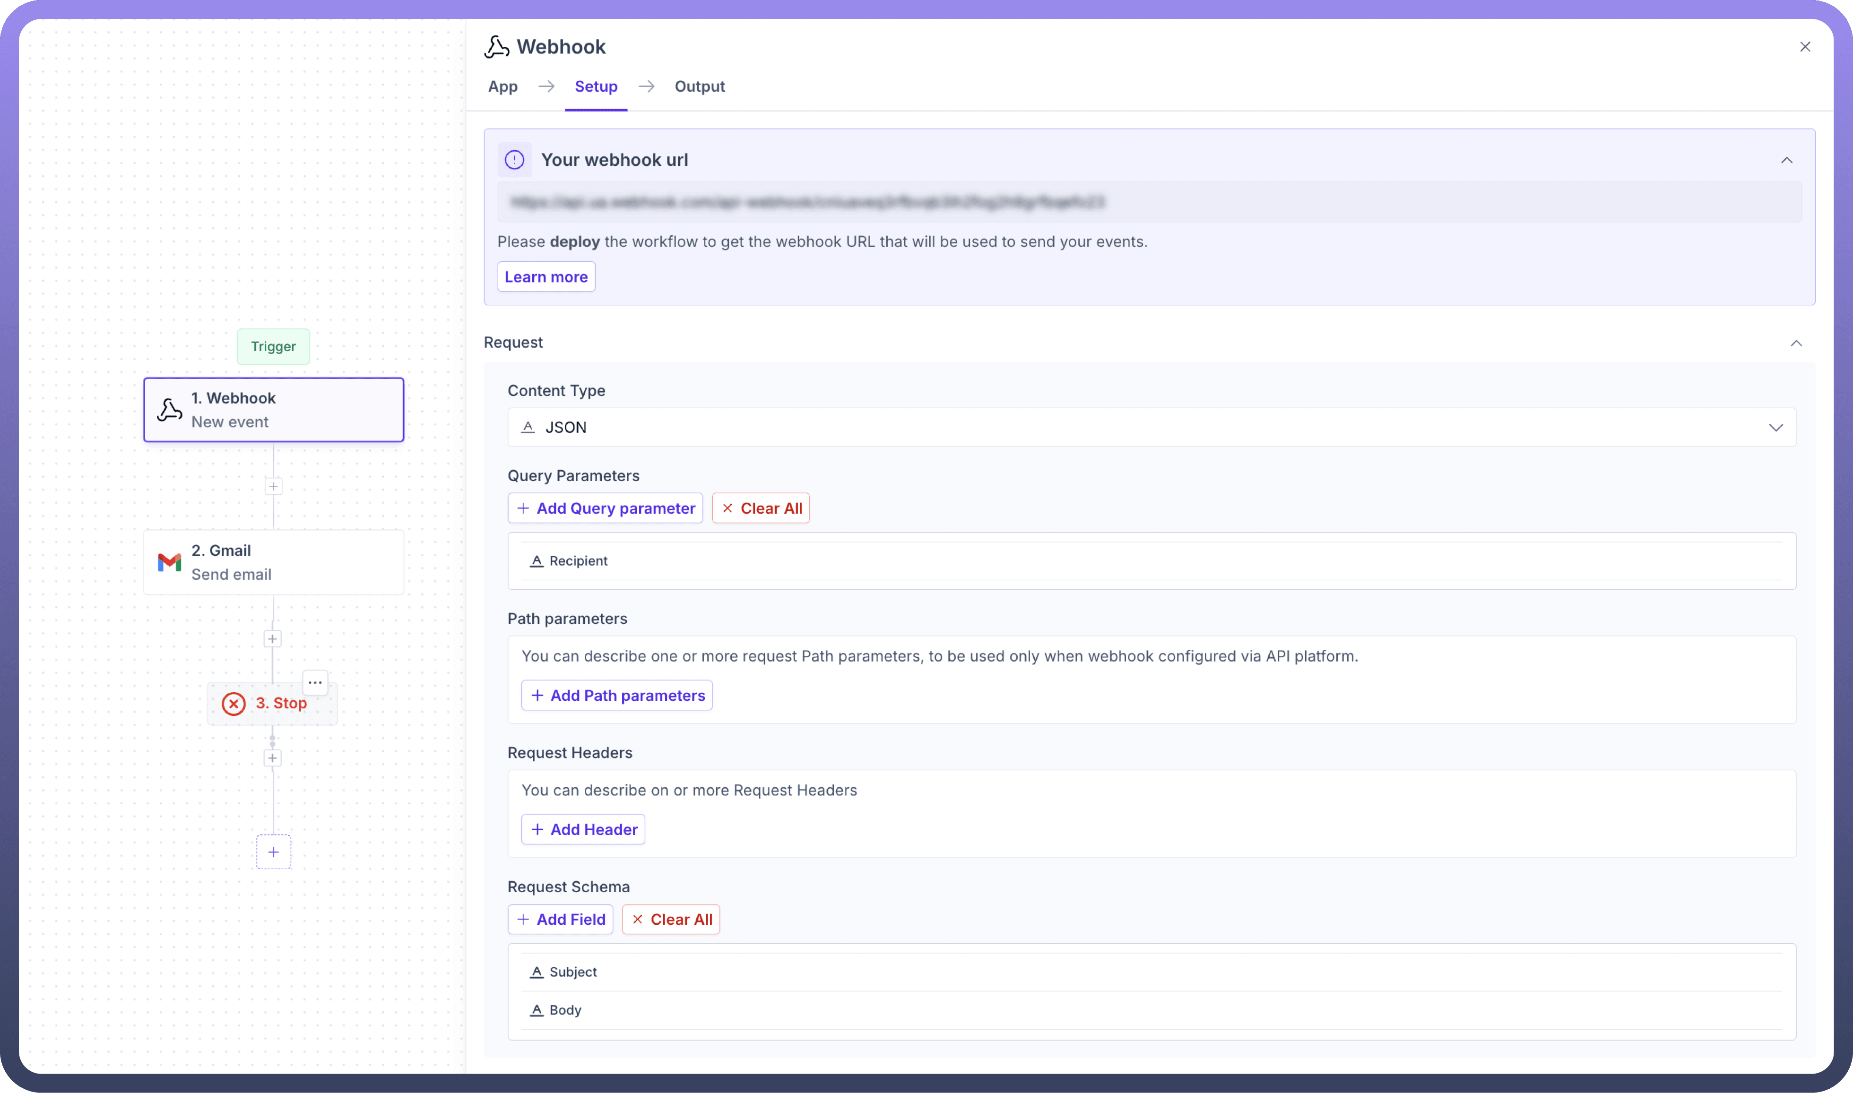Click plus connector below the Stop node
This screenshot has height=1093, width=1853.
tap(273, 758)
